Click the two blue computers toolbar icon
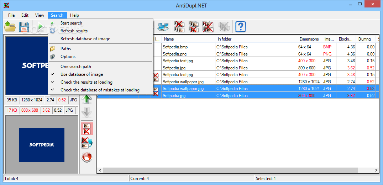This screenshot has height=185, width=383. tap(163, 26)
